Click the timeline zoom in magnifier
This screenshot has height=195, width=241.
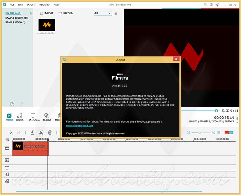pos(214,132)
